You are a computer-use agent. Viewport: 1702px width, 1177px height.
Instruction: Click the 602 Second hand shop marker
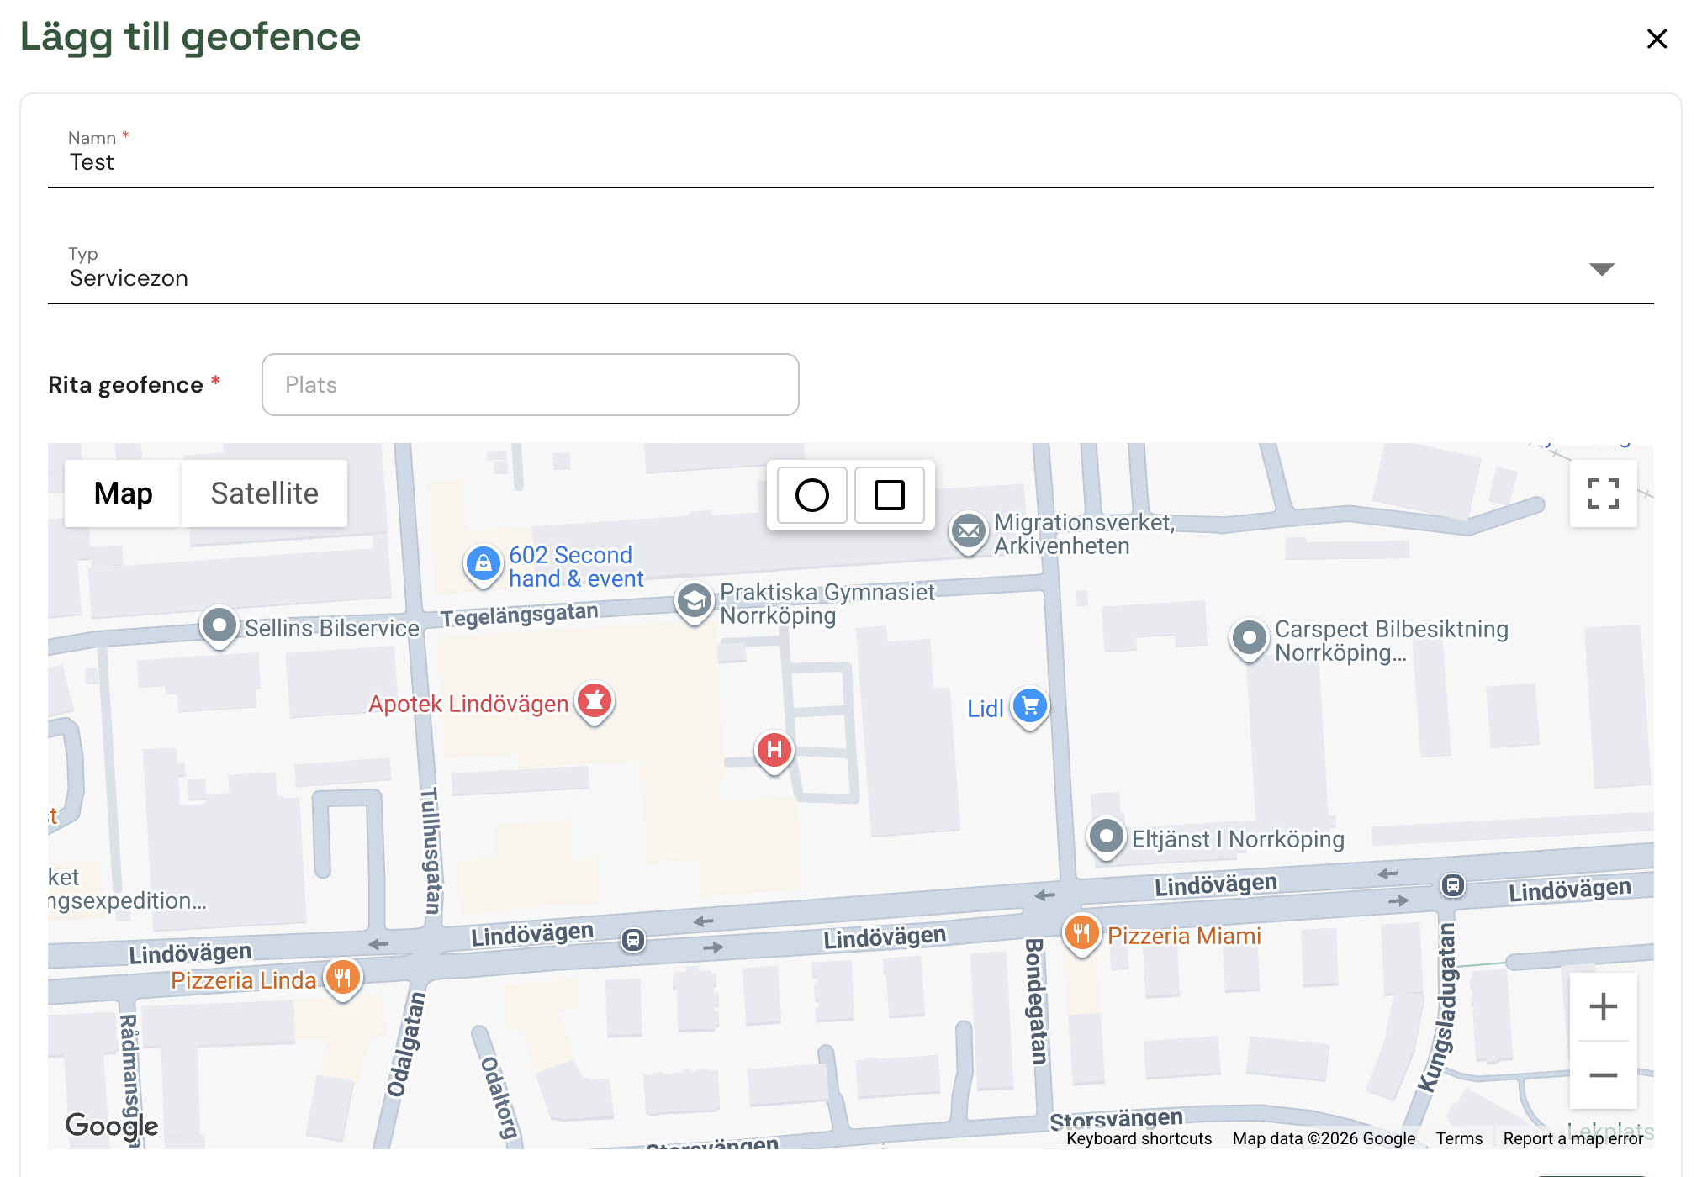pyautogui.click(x=484, y=564)
